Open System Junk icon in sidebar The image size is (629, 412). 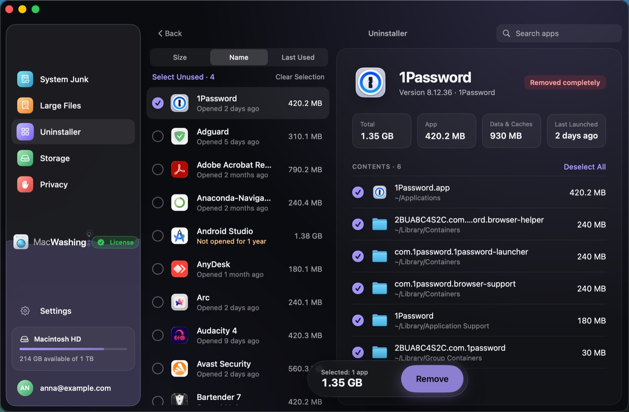click(x=25, y=79)
